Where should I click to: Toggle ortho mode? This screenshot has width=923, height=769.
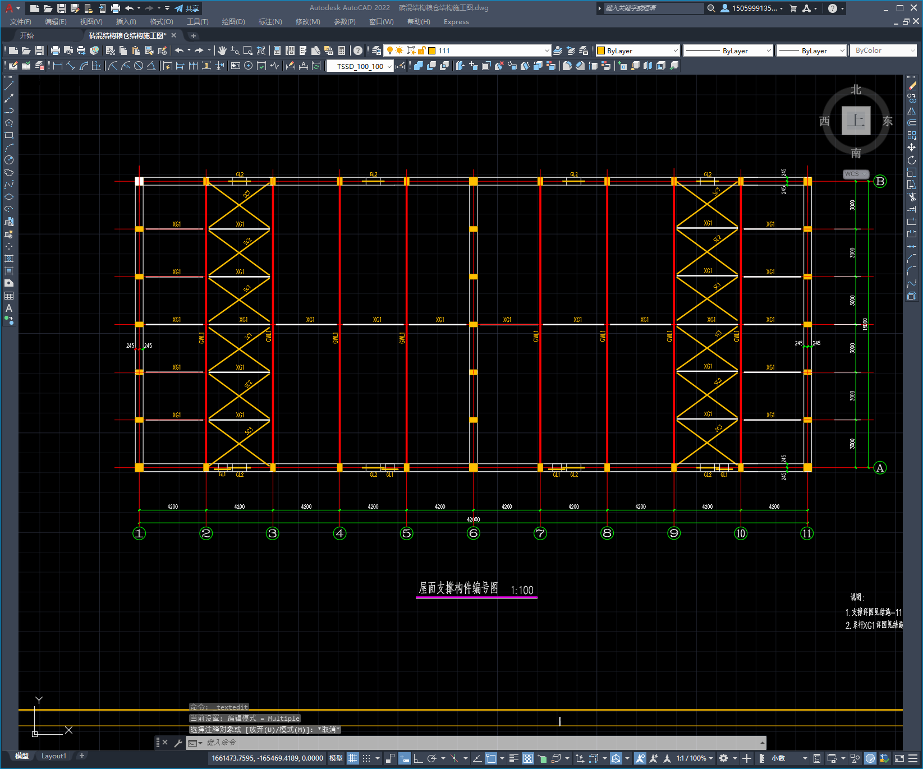(x=418, y=758)
